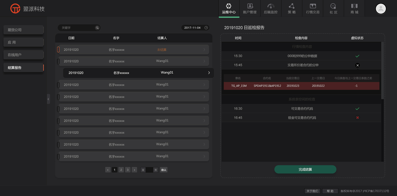Open 社区 tab
This screenshot has height=196, width=397.
point(334,8)
